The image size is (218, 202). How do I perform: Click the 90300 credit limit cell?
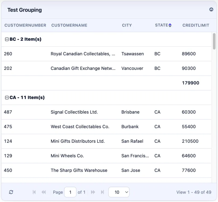(x=189, y=69)
